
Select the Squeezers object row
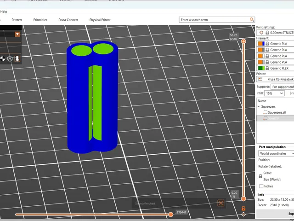tap(268, 106)
